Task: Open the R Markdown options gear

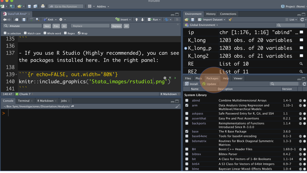Action: point(61,20)
